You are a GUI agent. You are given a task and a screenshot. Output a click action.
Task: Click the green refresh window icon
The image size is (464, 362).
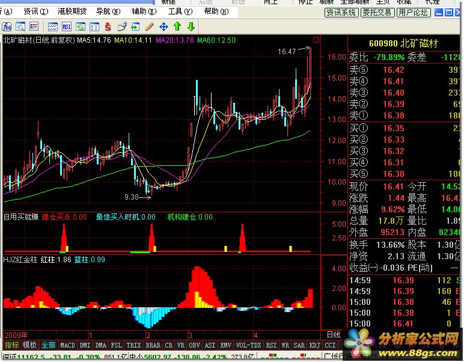point(81,27)
